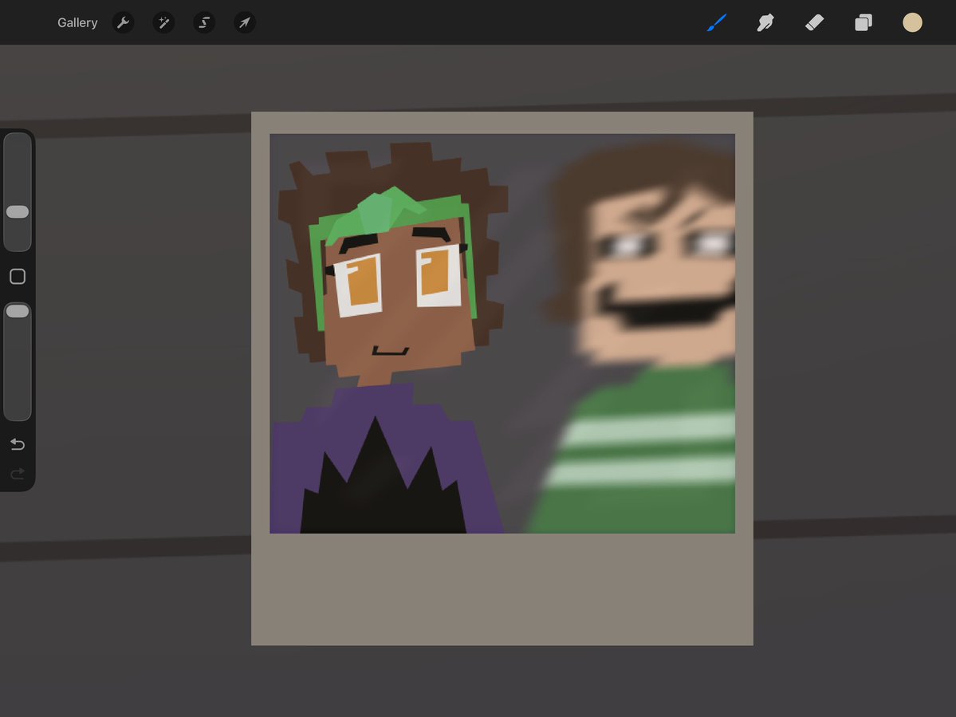The image size is (956, 717).
Task: Tap the polaroid artwork on the canvas
Action: pyautogui.click(x=502, y=378)
